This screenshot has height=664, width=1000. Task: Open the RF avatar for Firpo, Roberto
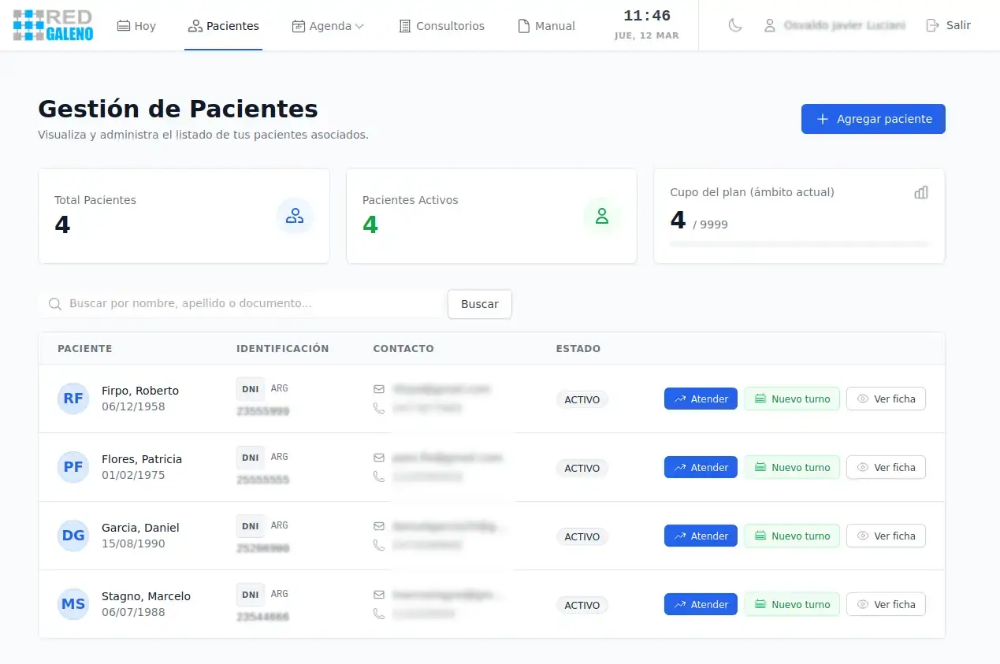coord(72,399)
